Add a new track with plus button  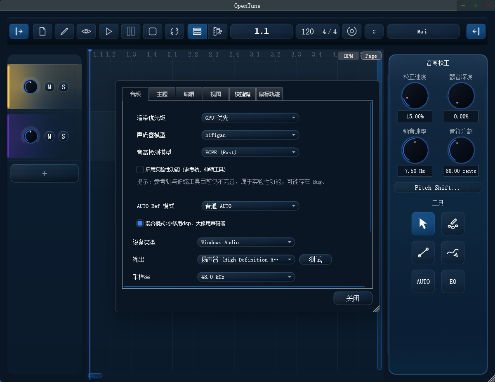[x=45, y=173]
